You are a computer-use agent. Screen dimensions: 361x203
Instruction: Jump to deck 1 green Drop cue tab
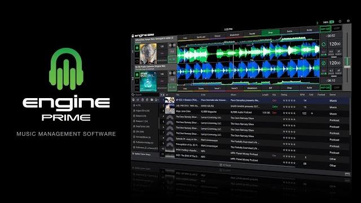271,33
